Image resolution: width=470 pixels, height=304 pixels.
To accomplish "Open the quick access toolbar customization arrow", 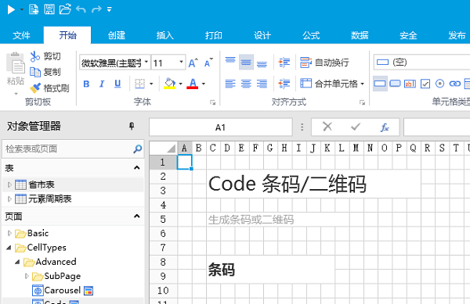I will pos(110,9).
